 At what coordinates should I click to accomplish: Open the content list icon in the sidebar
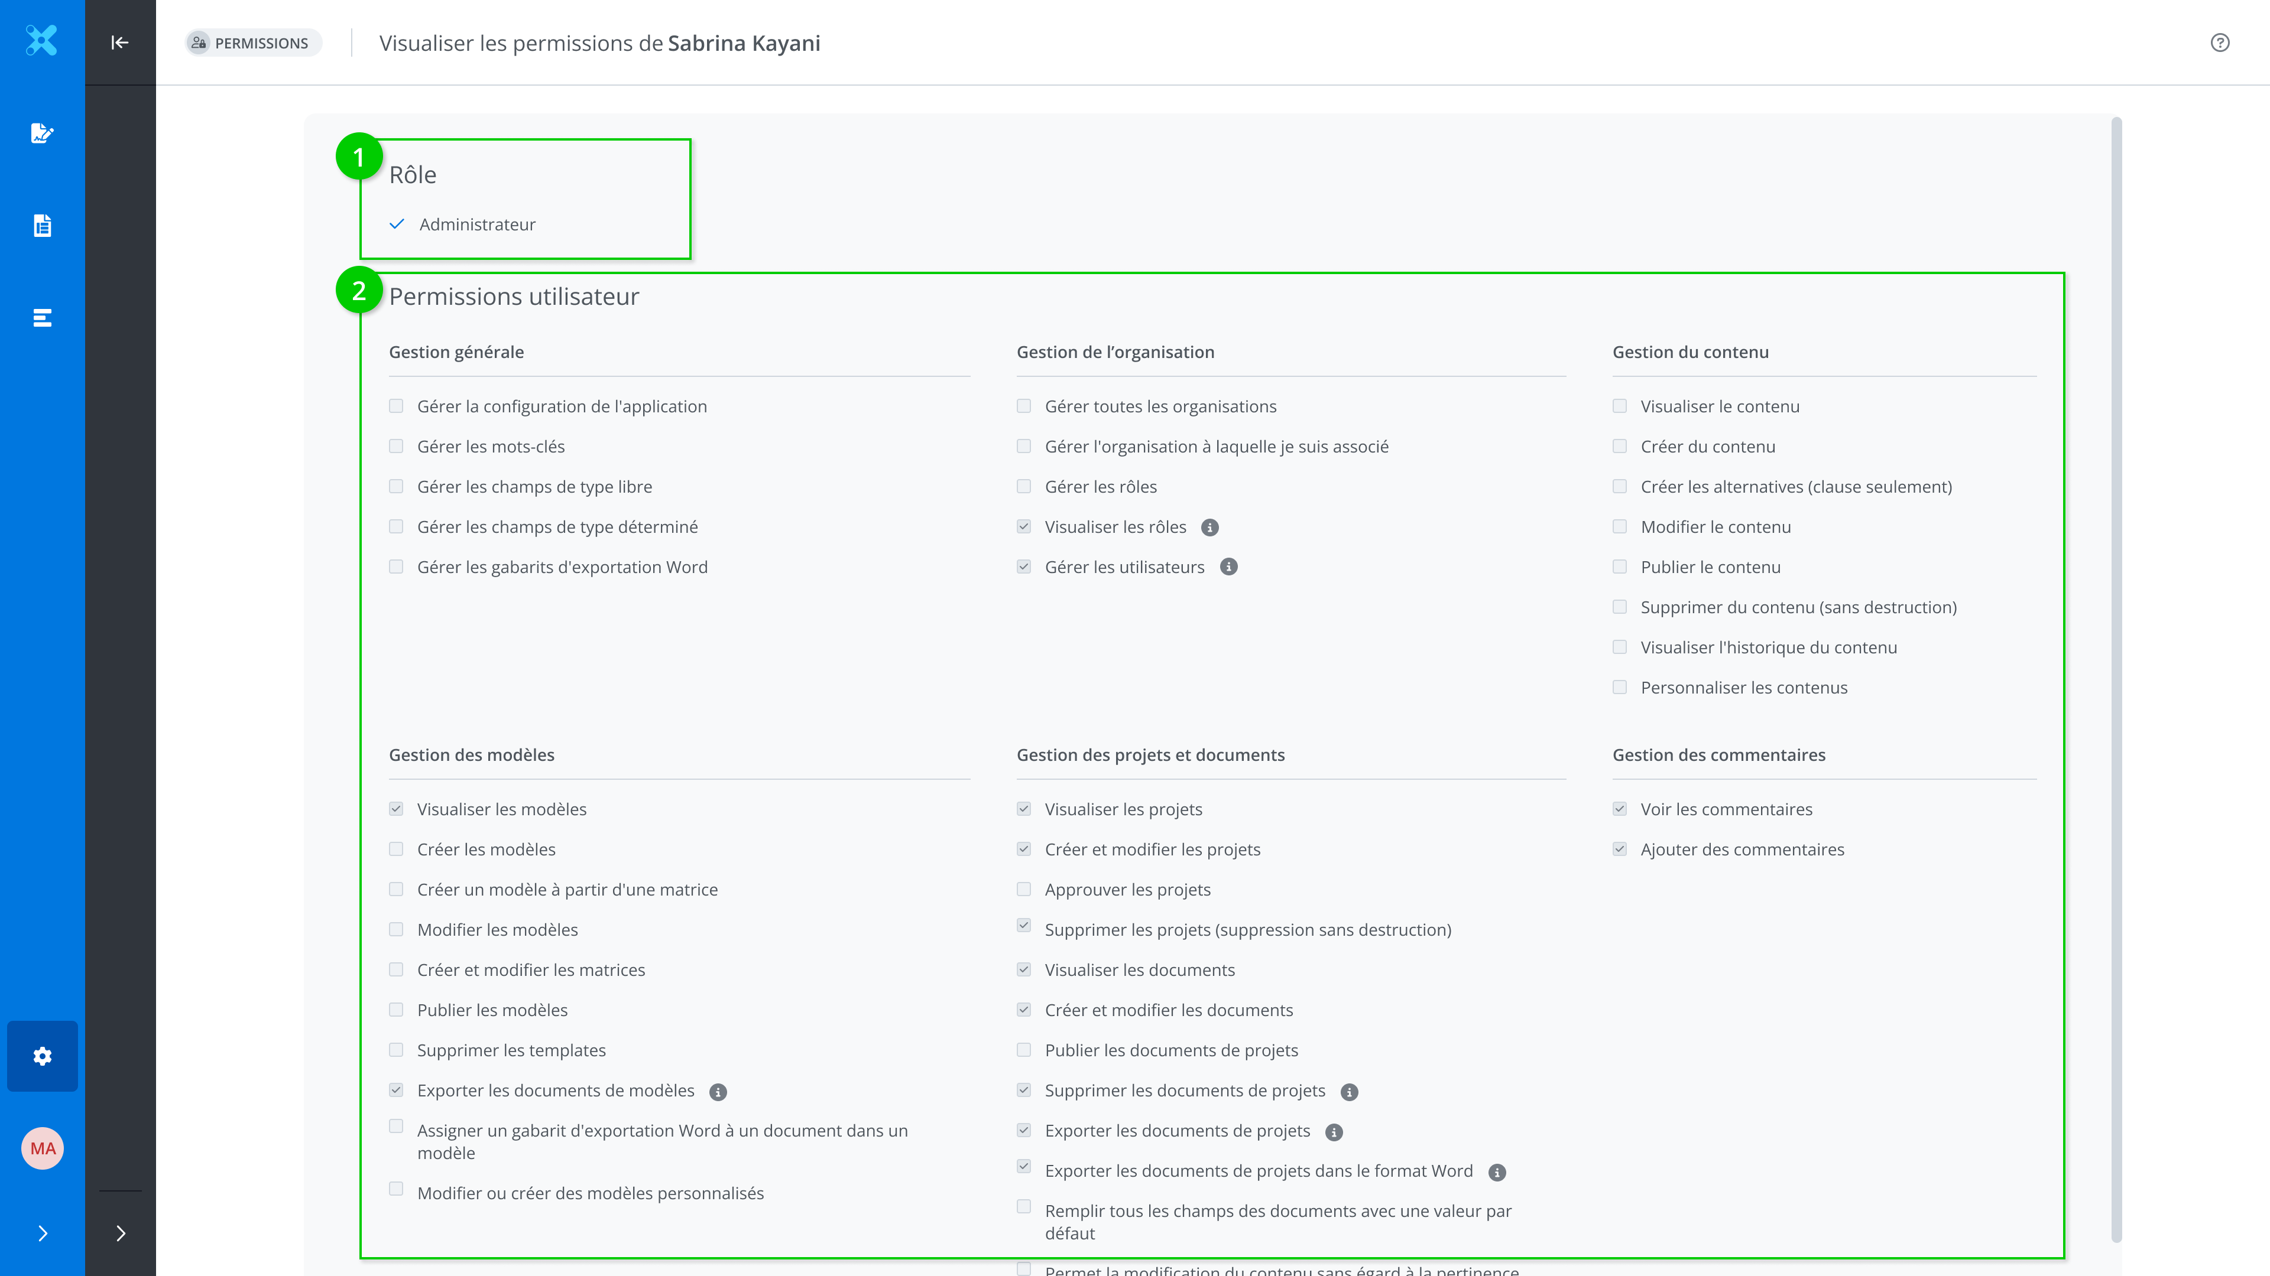click(x=41, y=318)
